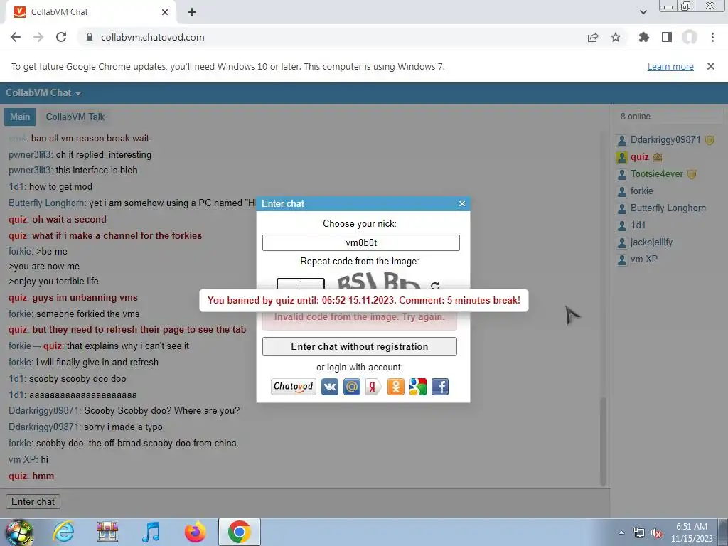Select user Butterfly Longhorn in online list
728x546 pixels.
pos(668,208)
